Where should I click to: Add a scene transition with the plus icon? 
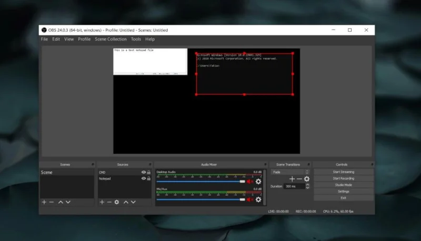[292, 179]
